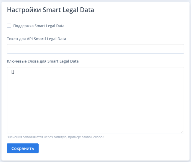Click the word "Настройки" in the page title
The width and height of the screenshot is (191, 162).
pyautogui.click(x=24, y=10)
